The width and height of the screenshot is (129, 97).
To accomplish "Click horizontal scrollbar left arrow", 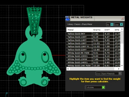I will [68, 69].
